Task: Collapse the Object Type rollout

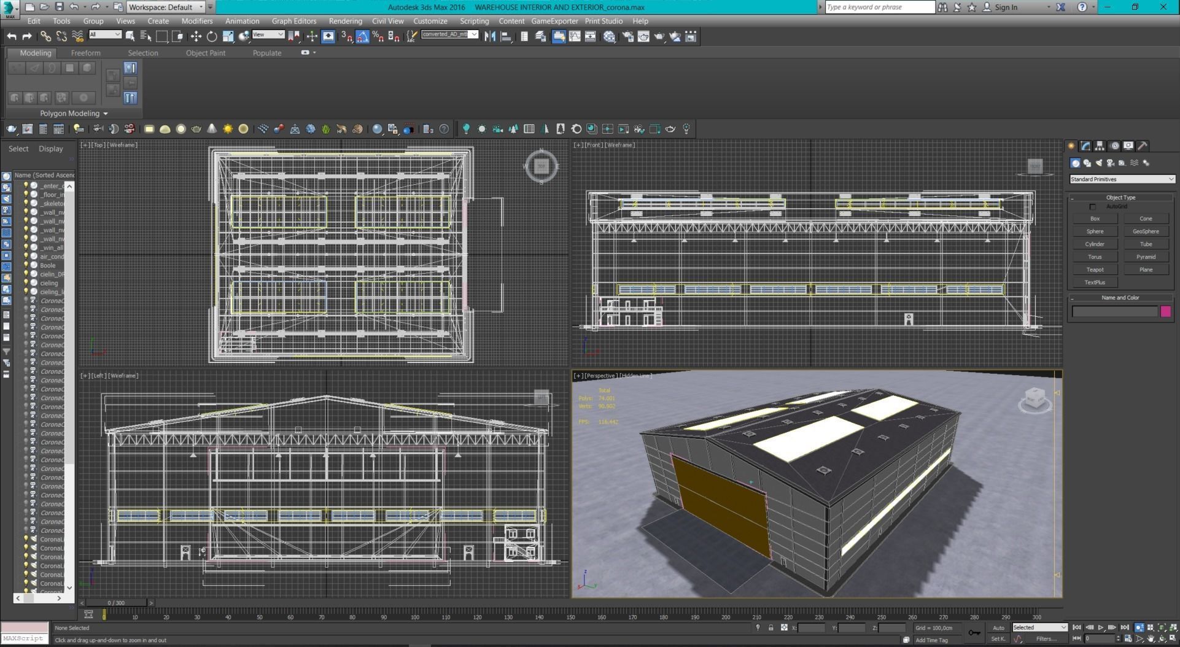Action: click(1120, 198)
